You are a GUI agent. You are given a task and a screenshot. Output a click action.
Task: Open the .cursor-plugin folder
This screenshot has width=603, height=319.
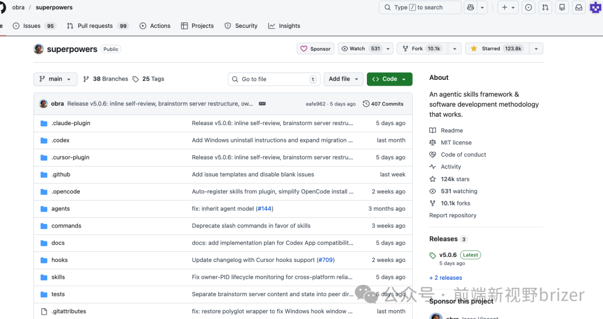[70, 158]
